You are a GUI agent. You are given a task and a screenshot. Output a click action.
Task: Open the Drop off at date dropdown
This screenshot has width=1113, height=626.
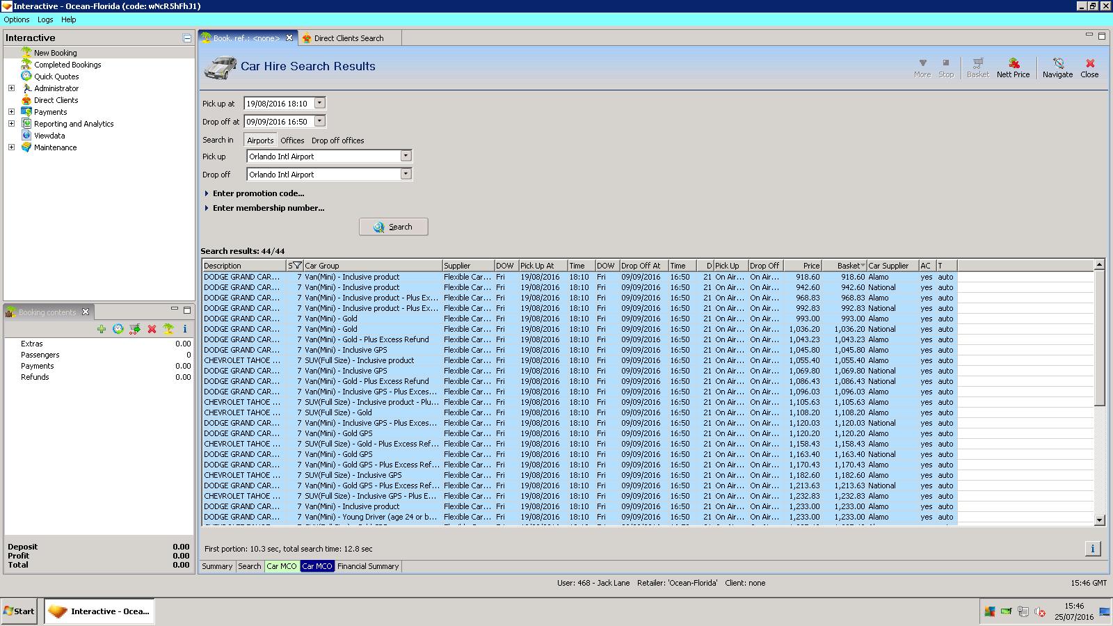click(320, 122)
